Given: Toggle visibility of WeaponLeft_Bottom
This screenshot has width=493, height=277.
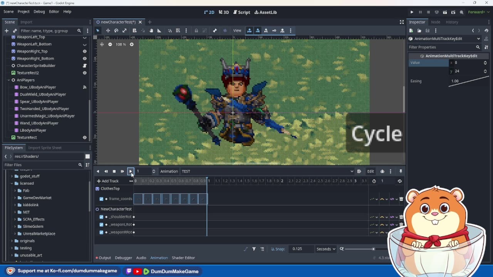Looking at the screenshot, I should (x=85, y=44).
